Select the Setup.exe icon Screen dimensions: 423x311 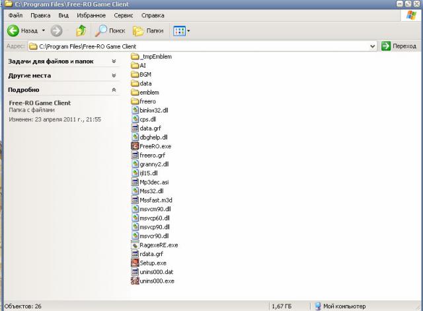(x=135, y=263)
